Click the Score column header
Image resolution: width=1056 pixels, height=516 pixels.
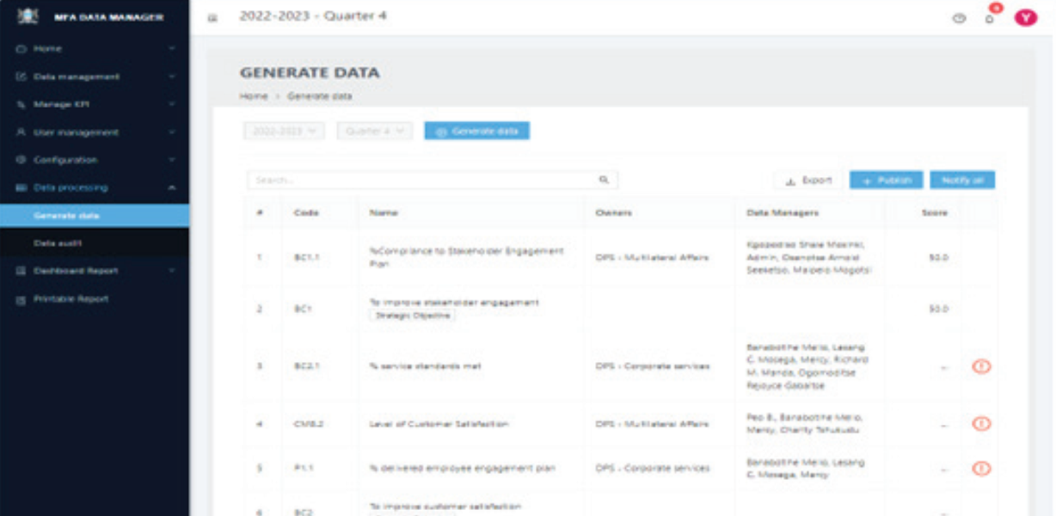point(934,212)
